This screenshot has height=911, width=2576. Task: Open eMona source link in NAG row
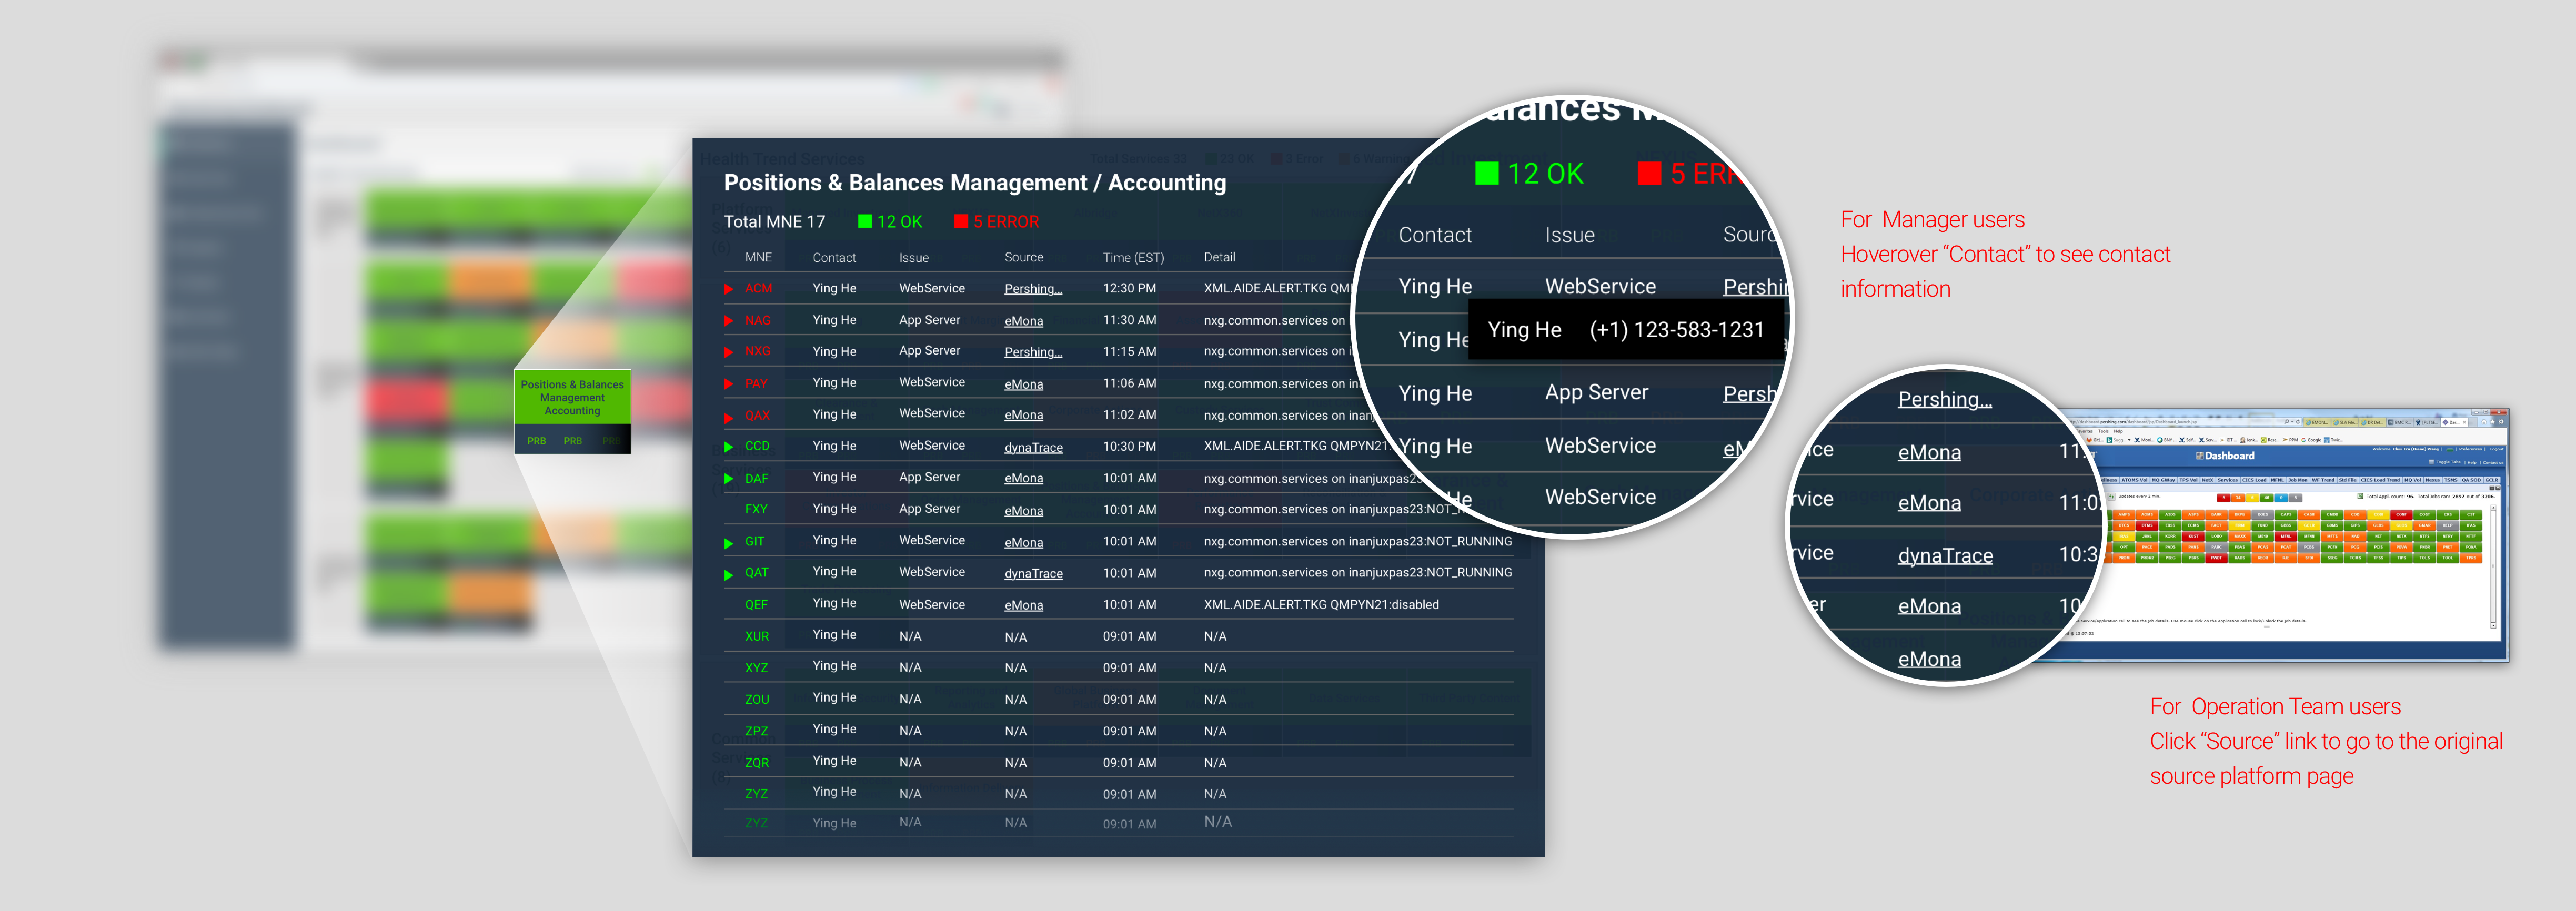point(1023,321)
